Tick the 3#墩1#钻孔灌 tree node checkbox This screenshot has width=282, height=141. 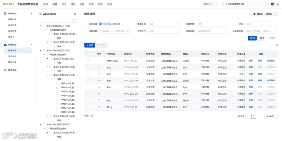pos(57,83)
